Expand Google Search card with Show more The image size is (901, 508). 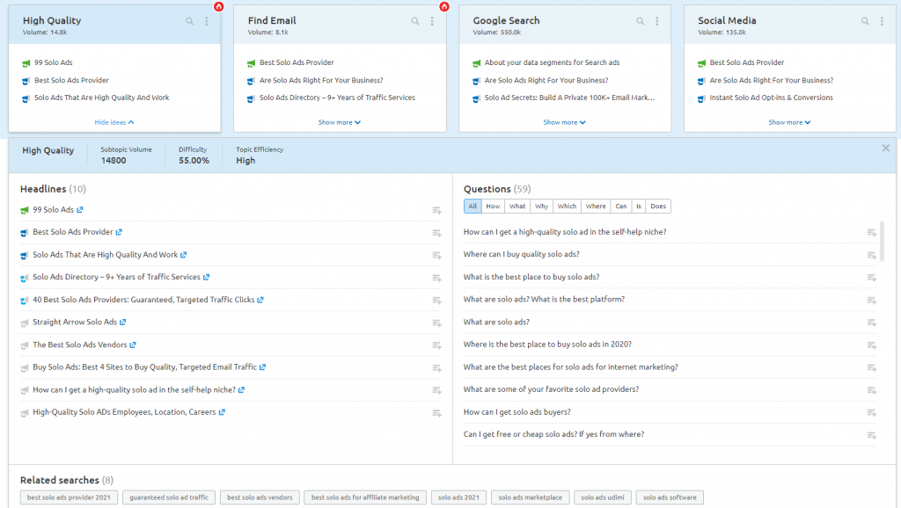pos(564,122)
